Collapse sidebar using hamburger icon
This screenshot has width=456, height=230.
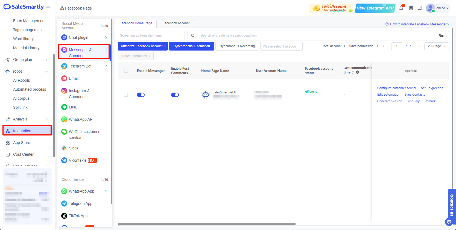(48, 6)
